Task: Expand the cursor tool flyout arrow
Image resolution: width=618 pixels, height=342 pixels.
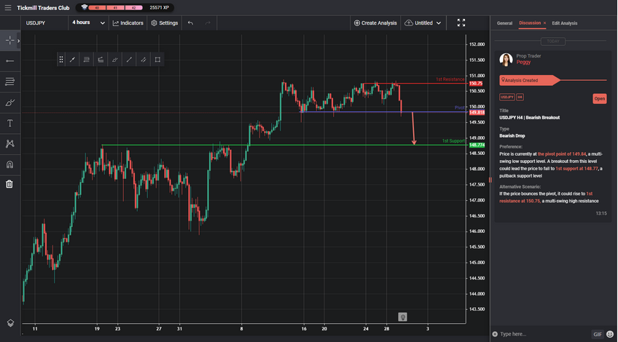Action: point(18,41)
